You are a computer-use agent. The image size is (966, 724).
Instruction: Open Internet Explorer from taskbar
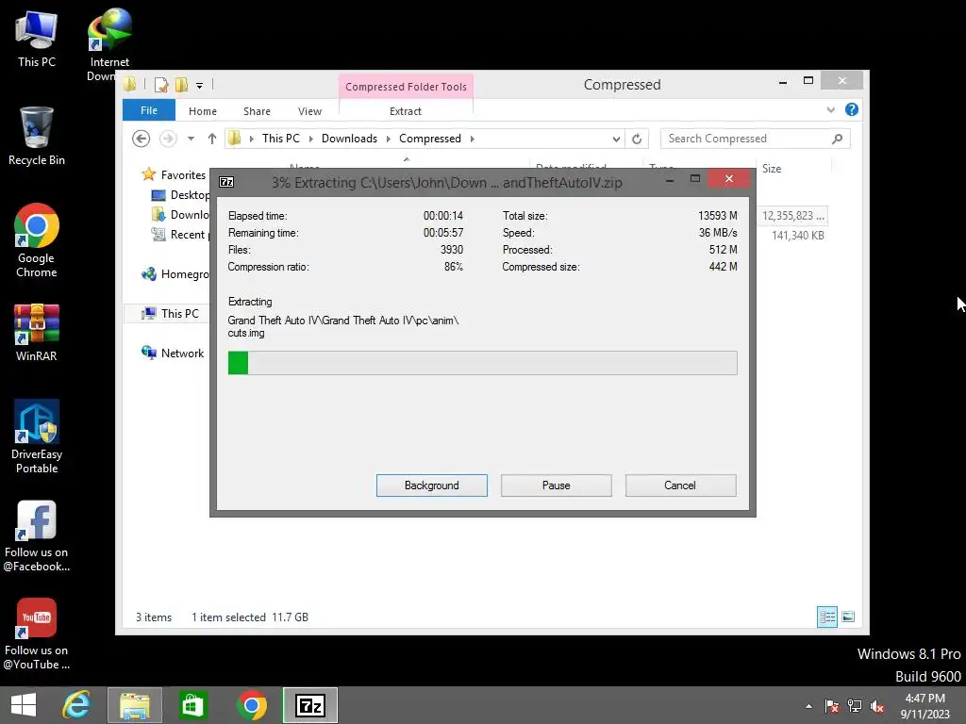[x=76, y=705]
